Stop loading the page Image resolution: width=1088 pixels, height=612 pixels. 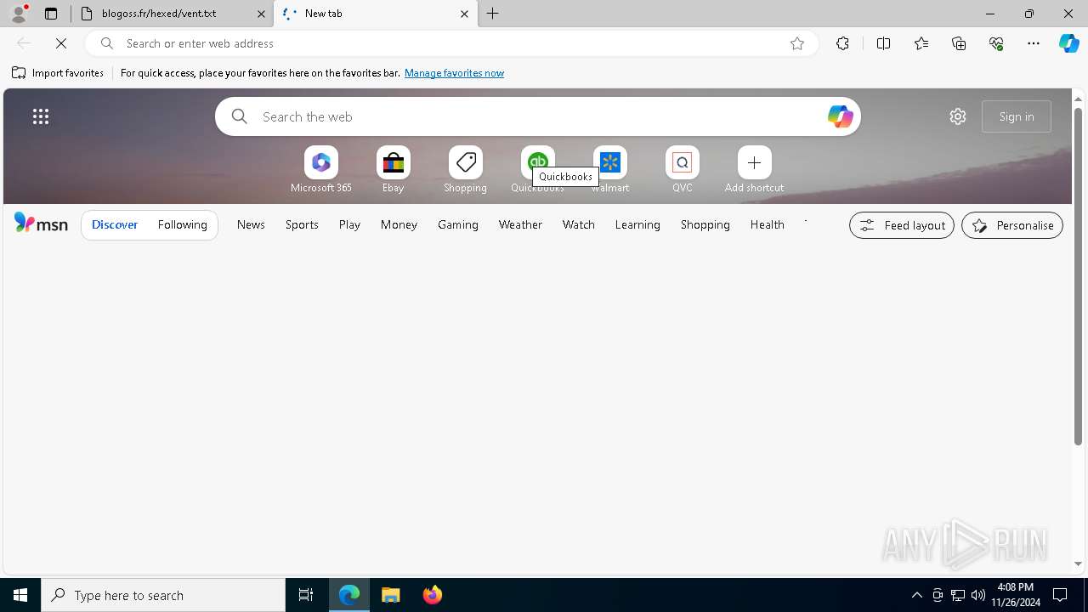tap(61, 43)
